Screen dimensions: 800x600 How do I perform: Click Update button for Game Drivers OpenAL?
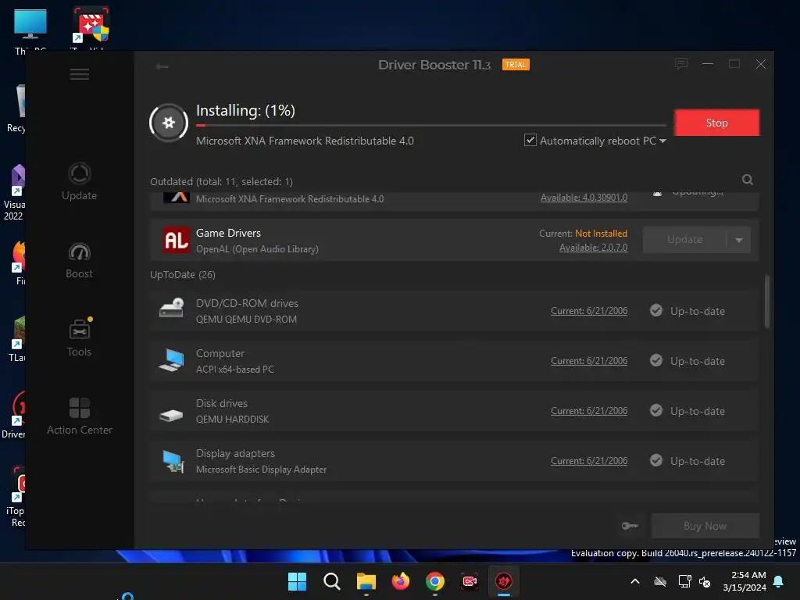pyautogui.click(x=684, y=240)
